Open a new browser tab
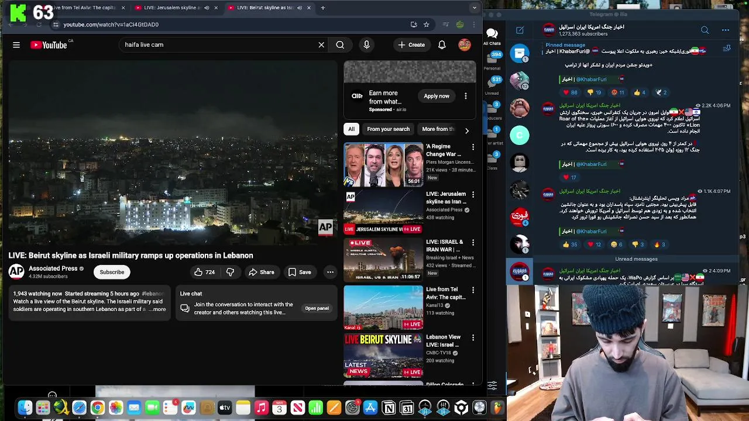Image resolution: width=749 pixels, height=421 pixels. click(x=323, y=8)
